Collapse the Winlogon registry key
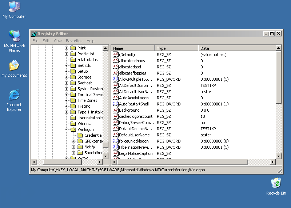 coord(66,129)
